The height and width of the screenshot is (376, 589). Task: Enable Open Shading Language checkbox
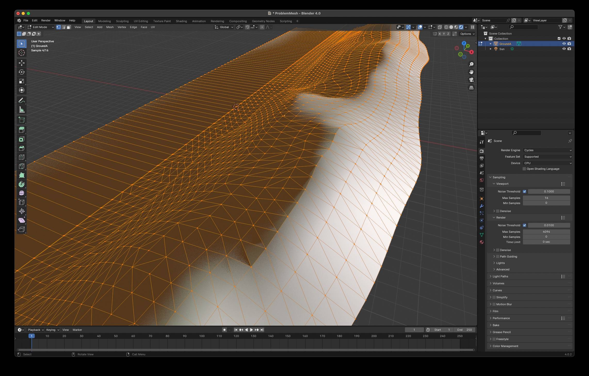point(524,169)
